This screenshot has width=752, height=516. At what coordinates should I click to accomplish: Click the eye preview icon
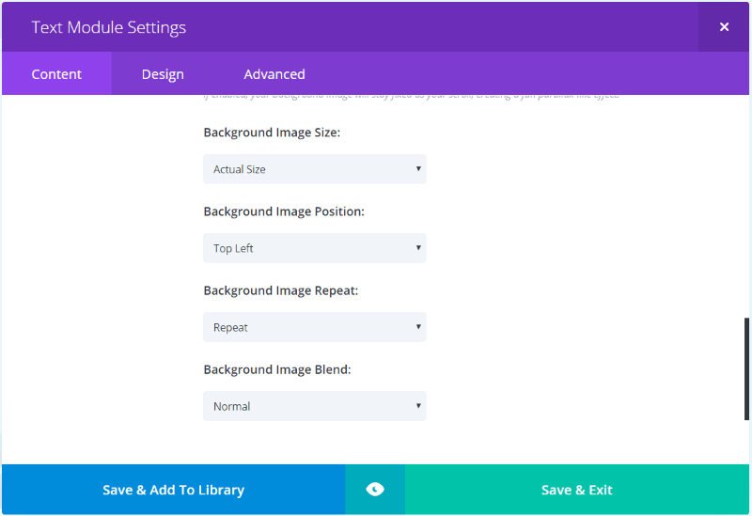(x=374, y=489)
